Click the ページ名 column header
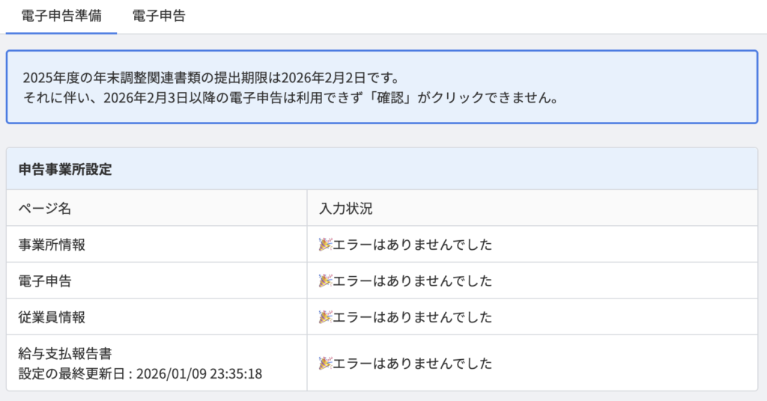 coord(45,209)
